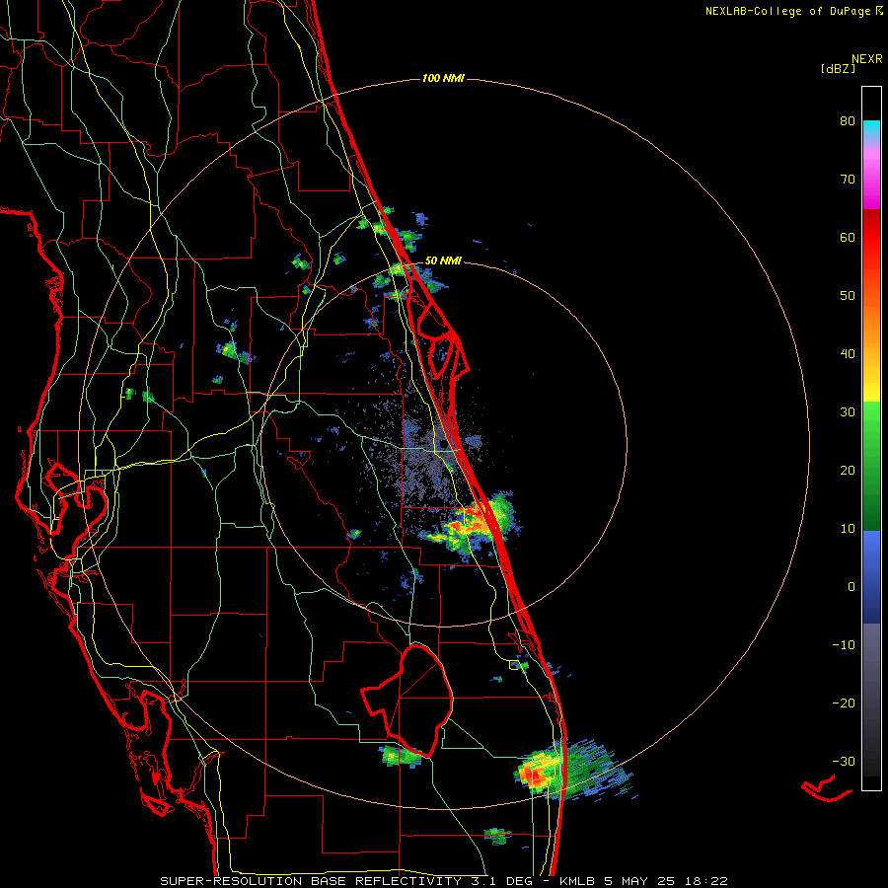Click the 80 value on the dBZ scale
The image size is (888, 888).
pyautogui.click(x=848, y=121)
